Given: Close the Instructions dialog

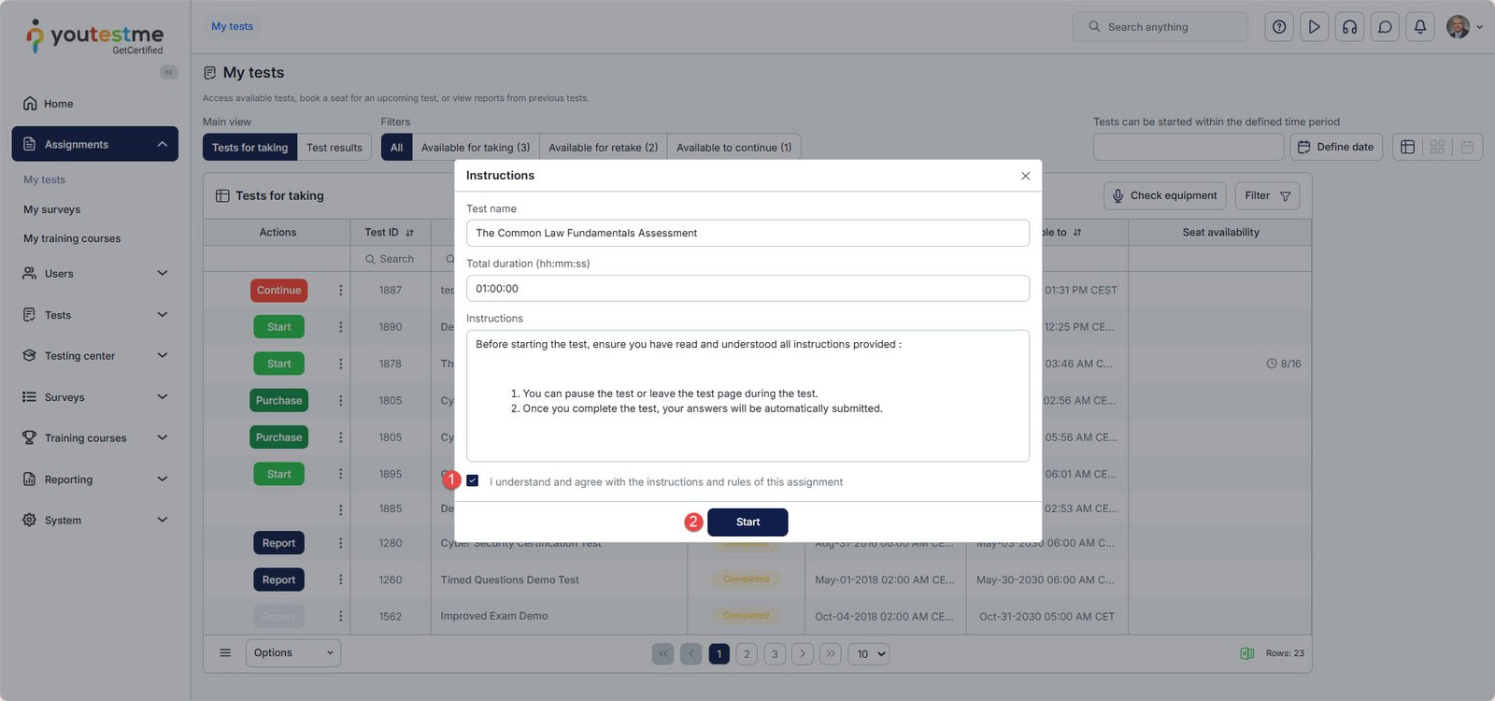Looking at the screenshot, I should 1025,176.
